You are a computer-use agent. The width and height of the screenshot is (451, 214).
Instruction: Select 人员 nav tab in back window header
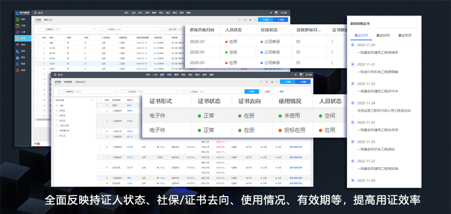coord(133,13)
